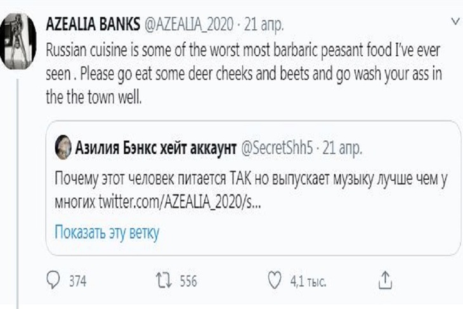Click the 4,1 тыс. likes count
The height and width of the screenshot is (309, 463).
tap(307, 280)
